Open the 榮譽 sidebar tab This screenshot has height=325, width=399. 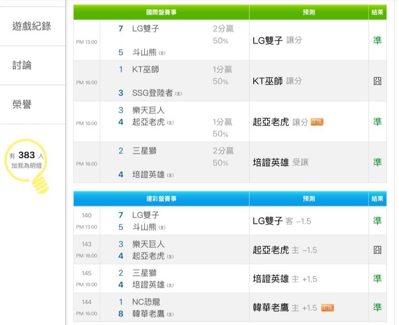[22, 104]
